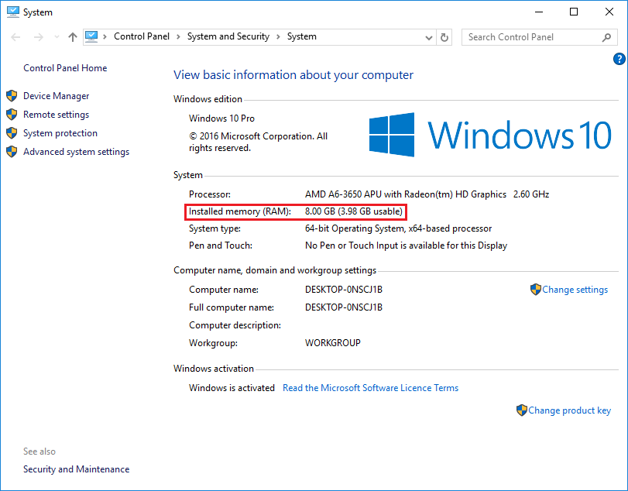Expand chevron after Control Panel breadcrumb
The width and height of the screenshot is (628, 491).
(178, 37)
